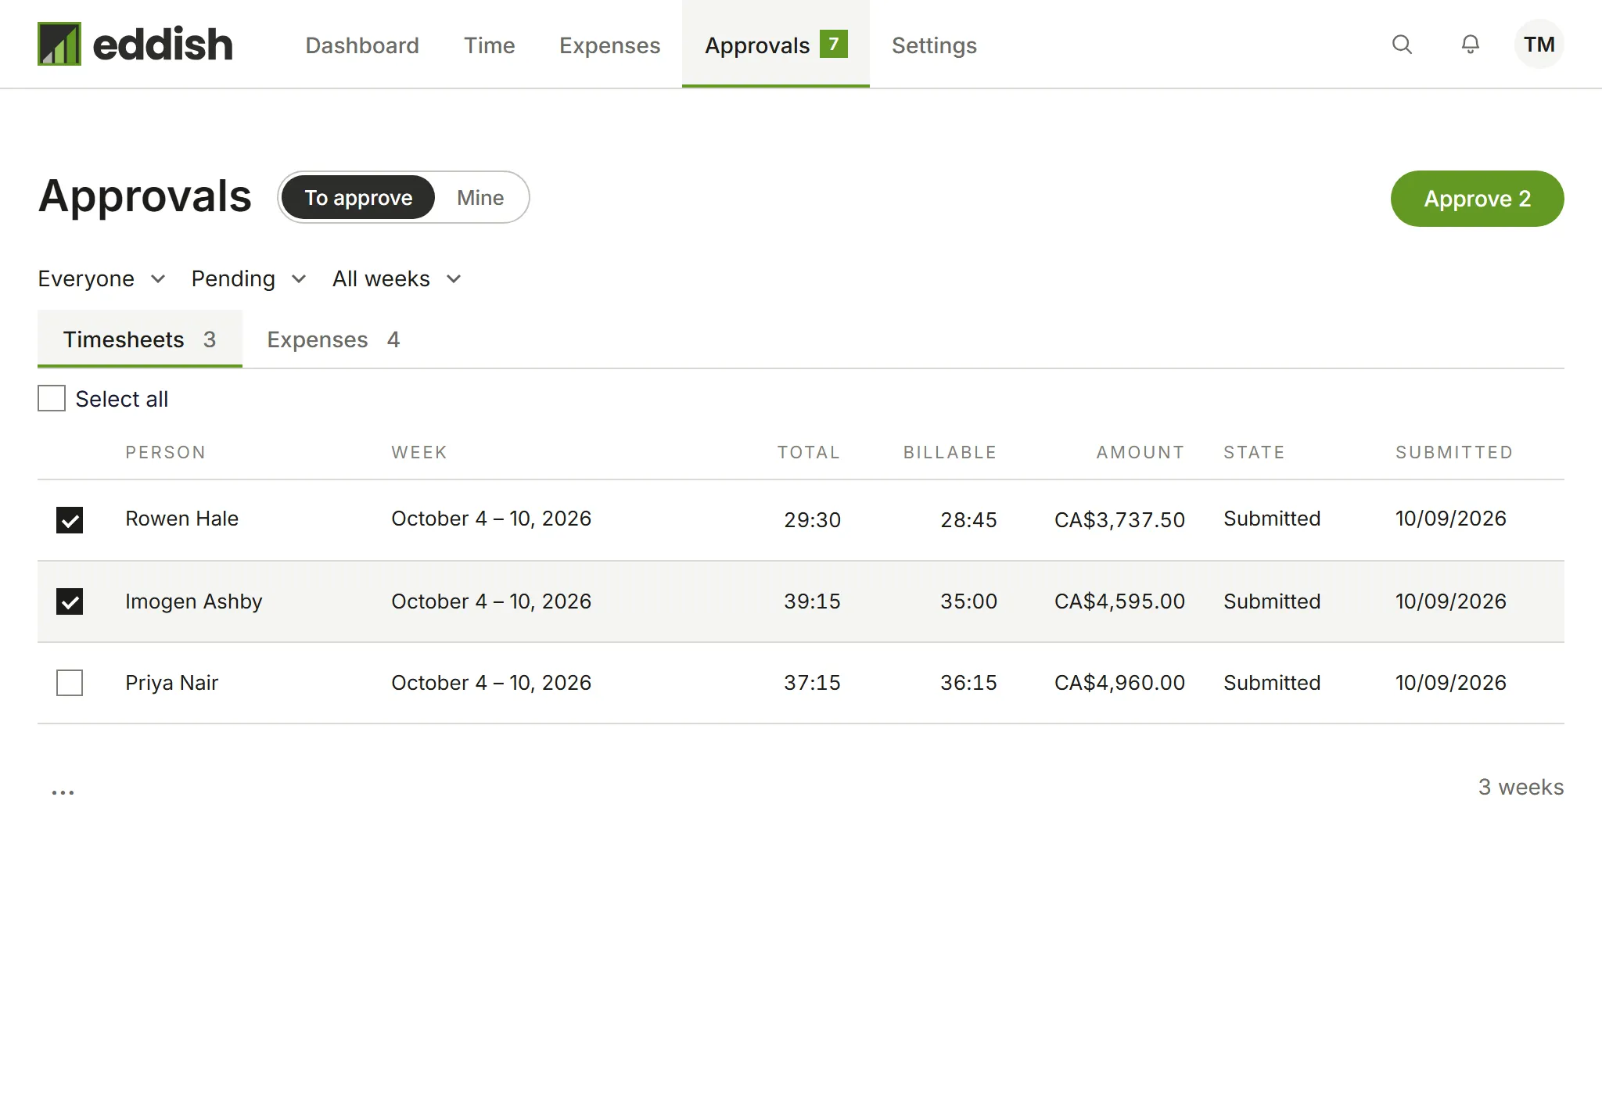The height and width of the screenshot is (1095, 1602).
Task: Uncheck Rowen Hale's timesheet checkbox
Action: click(70, 520)
